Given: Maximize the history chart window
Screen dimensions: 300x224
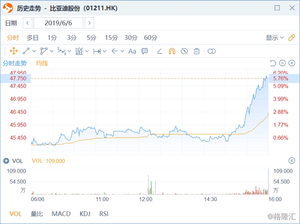Looking at the screenshot, I should 277,8.
